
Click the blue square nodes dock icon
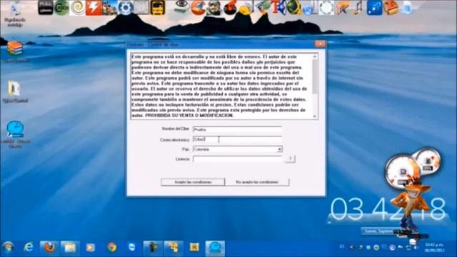[374, 8]
